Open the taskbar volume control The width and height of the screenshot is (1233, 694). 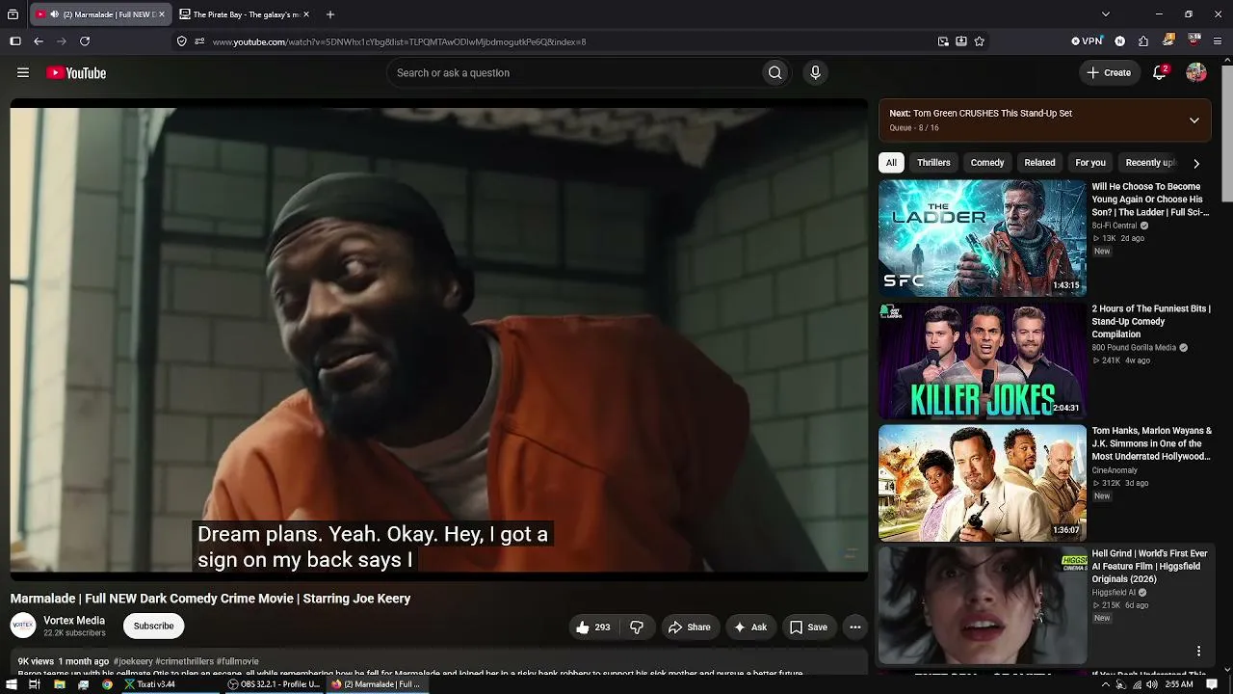pos(1152,684)
